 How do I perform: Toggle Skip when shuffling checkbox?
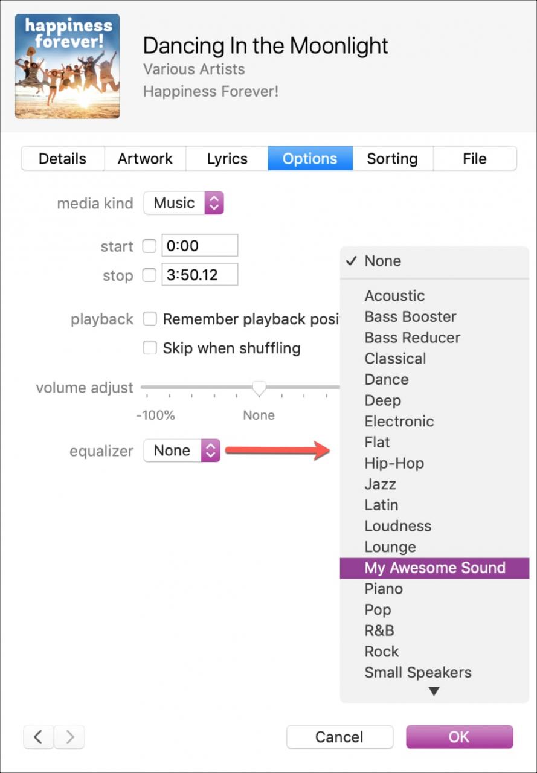coord(149,348)
